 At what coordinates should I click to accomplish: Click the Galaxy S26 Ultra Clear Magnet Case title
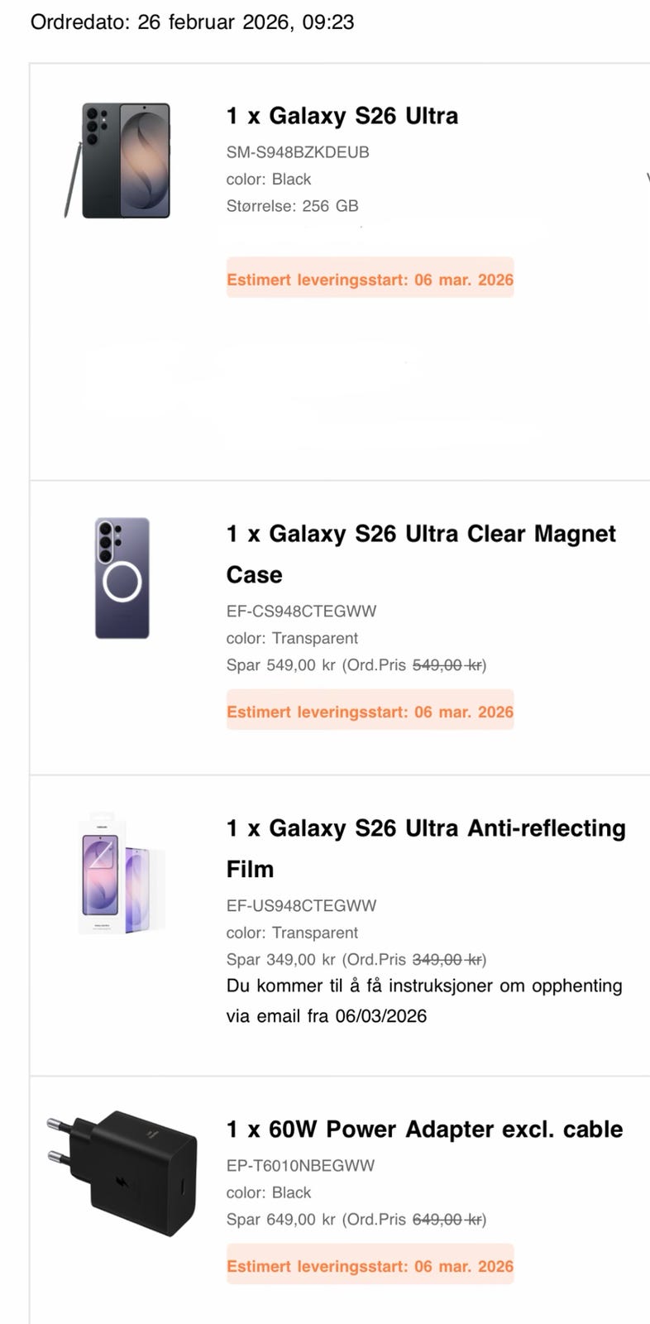click(x=420, y=554)
